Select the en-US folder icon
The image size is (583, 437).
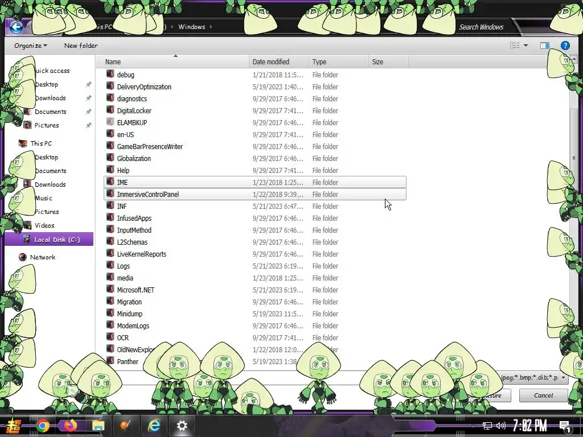click(110, 134)
